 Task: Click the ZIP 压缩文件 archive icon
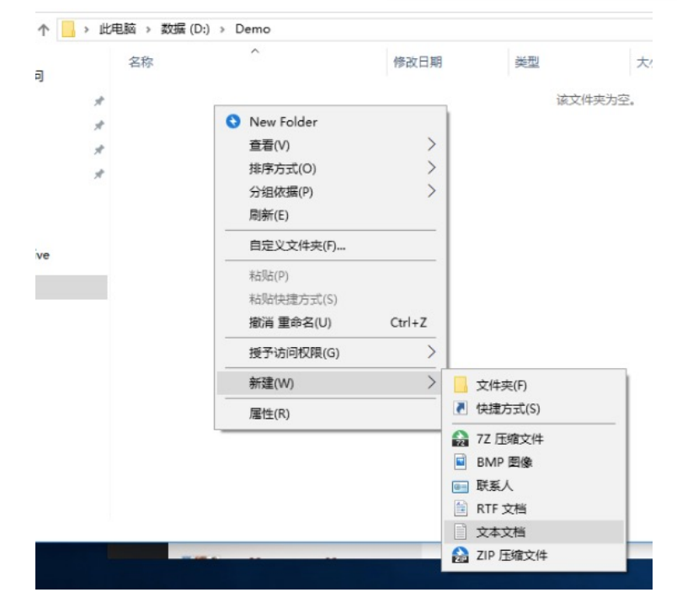[461, 555]
